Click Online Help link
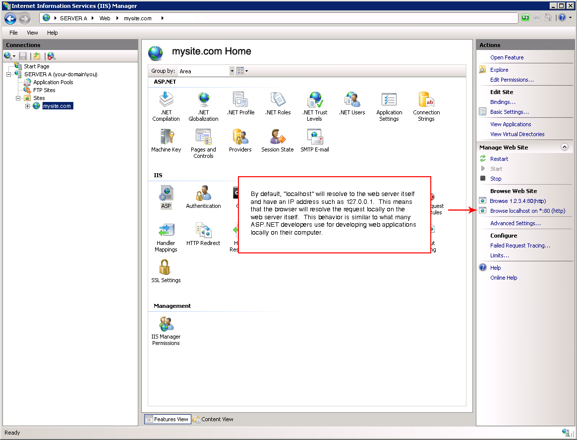This screenshot has width=577, height=440. [x=504, y=278]
